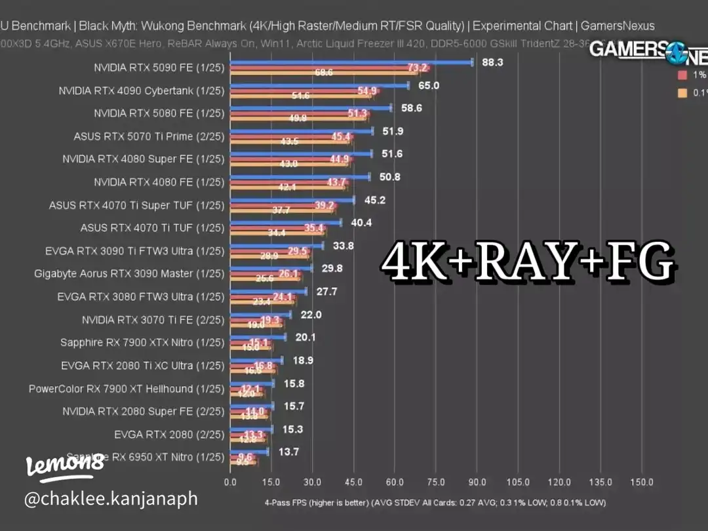This screenshot has height=531, width=708.
Task: Select the ASUS RTX 5070 Ti Prime label
Action: 149,136
